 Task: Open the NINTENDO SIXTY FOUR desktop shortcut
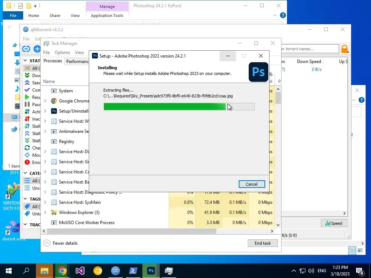point(11,197)
